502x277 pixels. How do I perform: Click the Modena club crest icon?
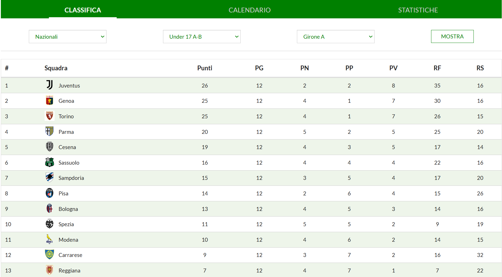(49, 239)
